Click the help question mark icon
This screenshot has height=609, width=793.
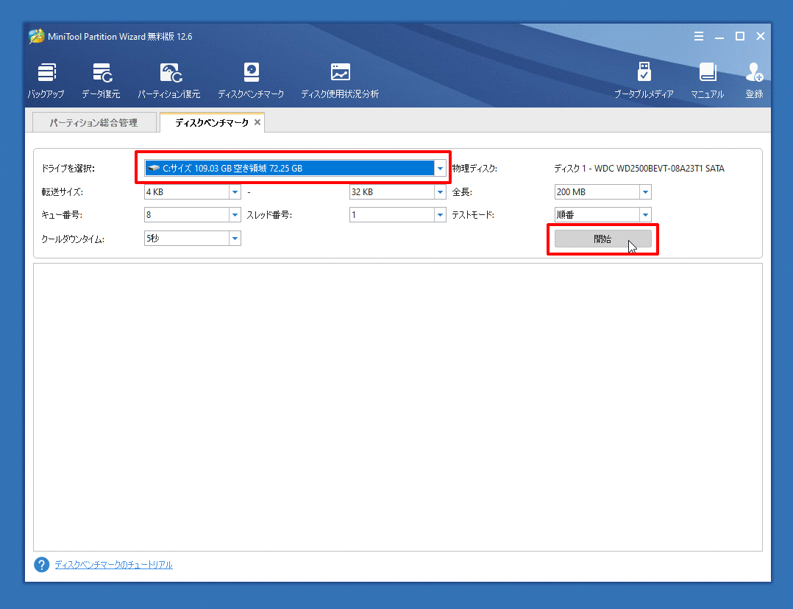(41, 565)
